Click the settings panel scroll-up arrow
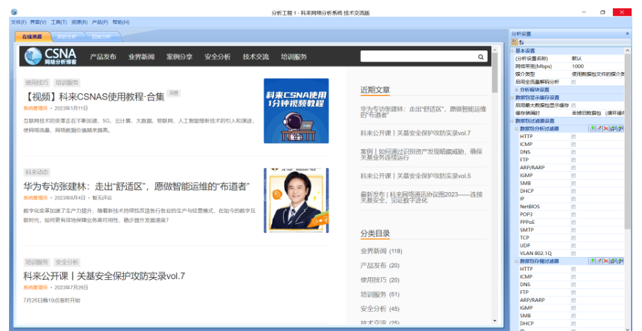Viewport: 642px width, 331px height. click(x=627, y=50)
